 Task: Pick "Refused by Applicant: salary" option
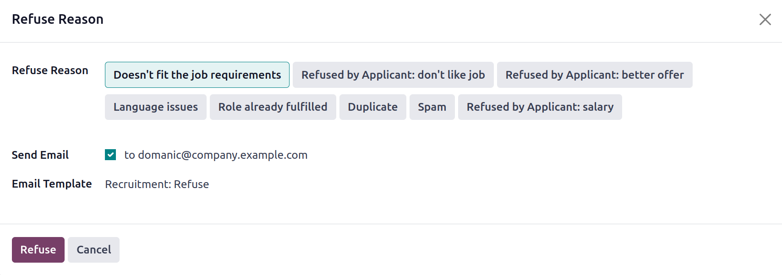coord(540,107)
